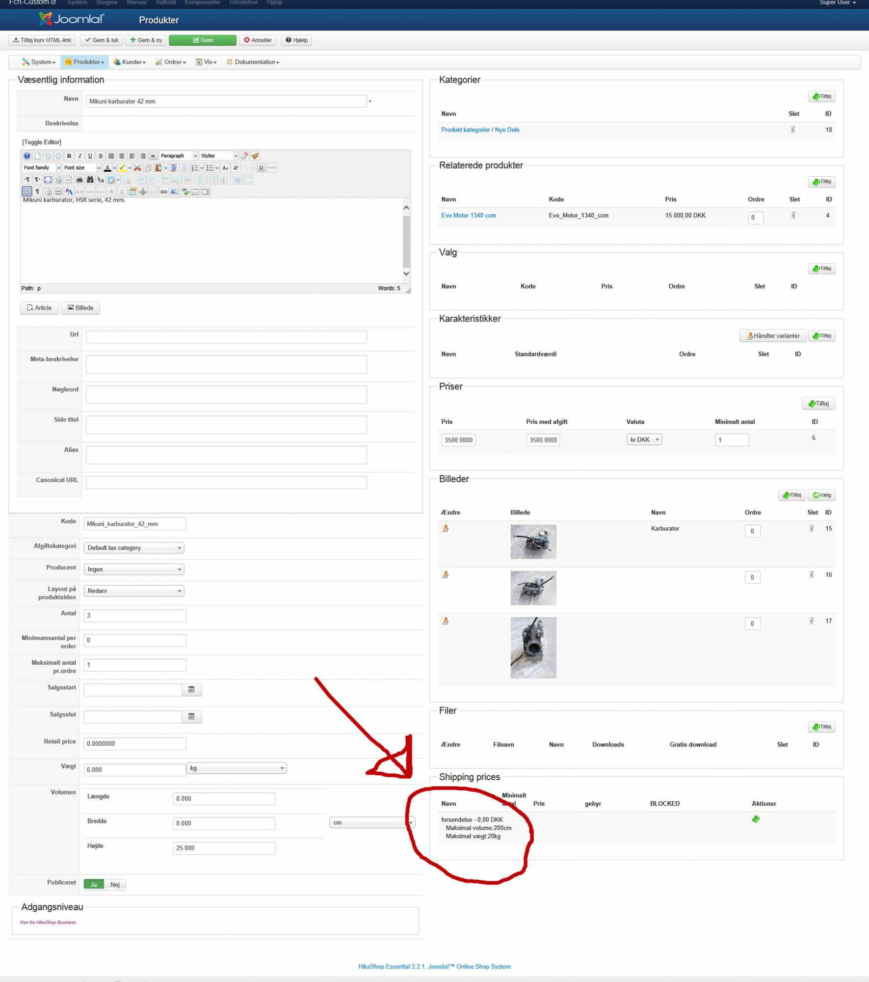
Task: Click the Gem & luk button
Action: [x=102, y=40]
